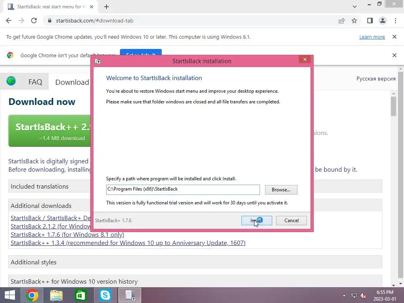Screen dimensions: 404x303
Task: Download StartIsBack+ 1.7.6 for Windows 8.1
Action: pyautogui.click(x=67, y=234)
